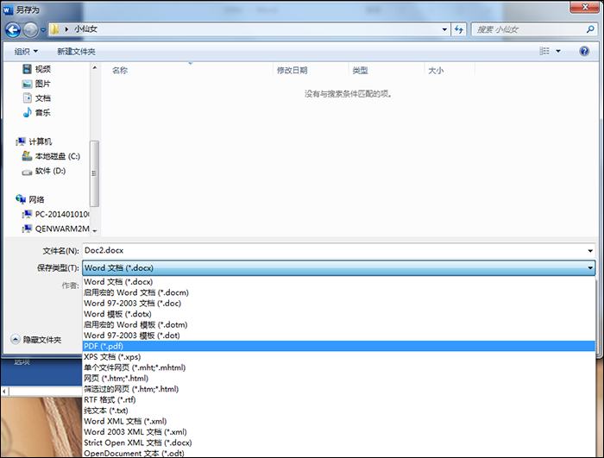Choose 单个文件网页 (*.mht;*.mhtml)
604x458 pixels.
pos(338,367)
